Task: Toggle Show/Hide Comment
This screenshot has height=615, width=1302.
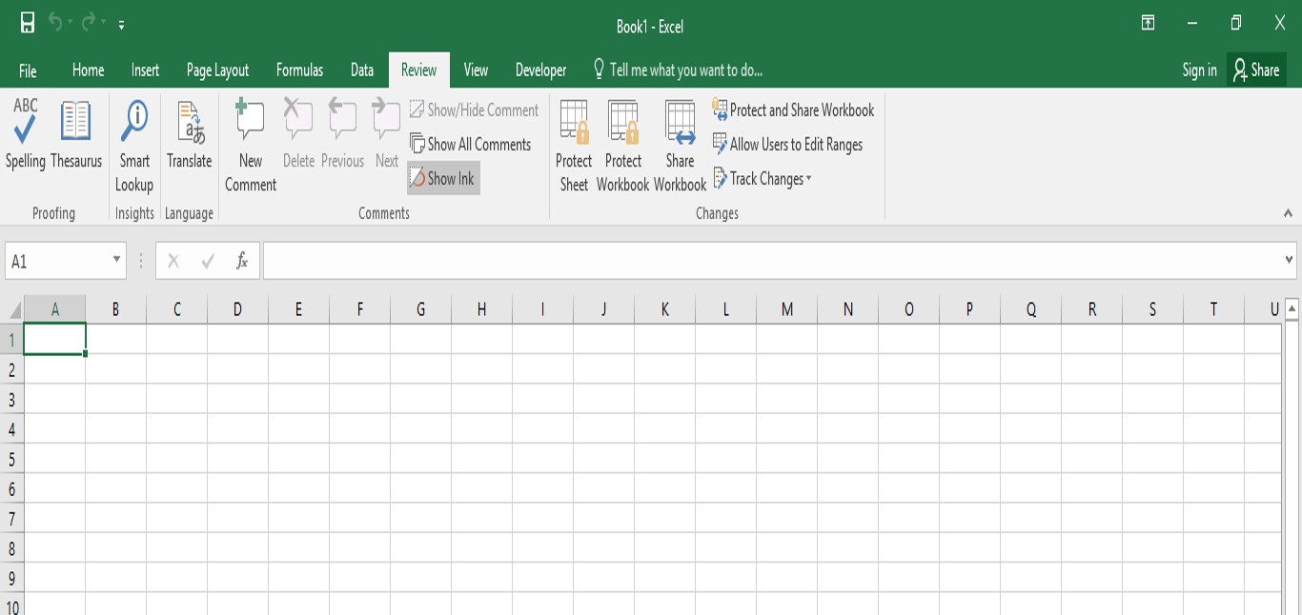Action: (x=476, y=109)
